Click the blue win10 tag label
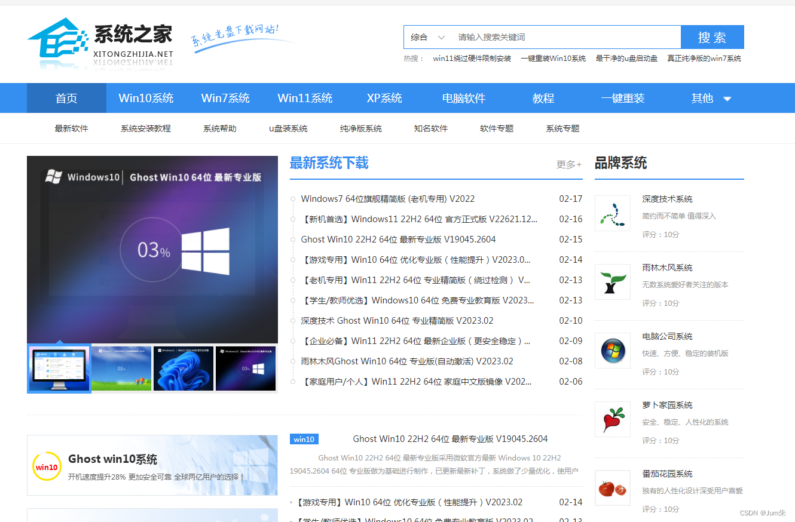 point(304,439)
